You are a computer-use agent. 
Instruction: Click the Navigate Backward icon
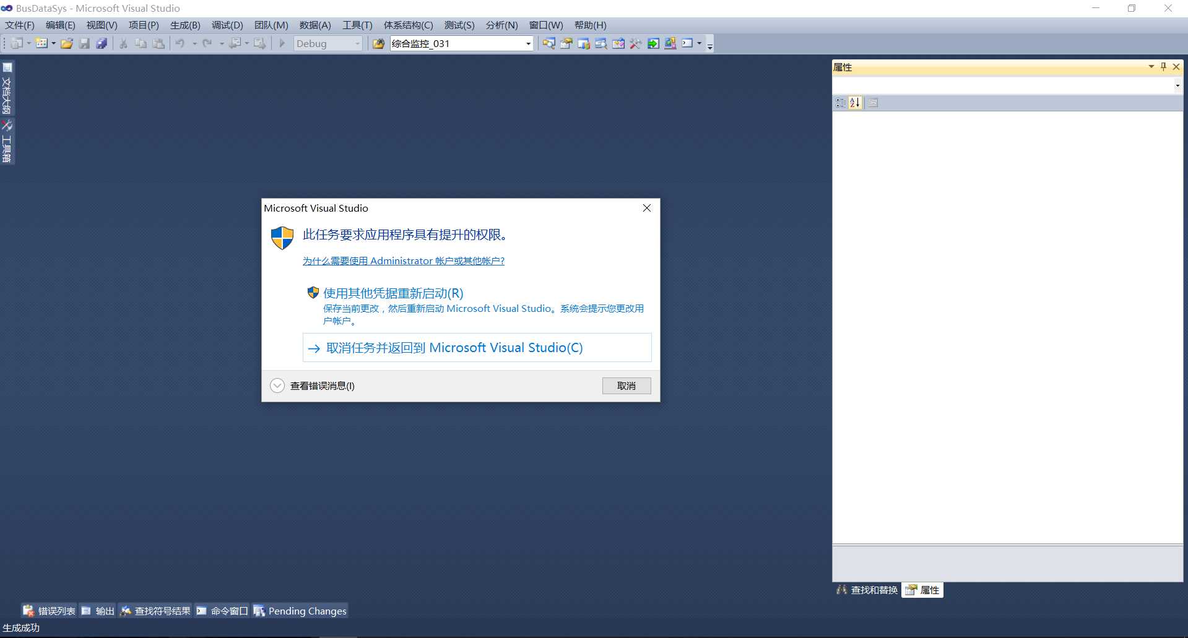(x=235, y=43)
